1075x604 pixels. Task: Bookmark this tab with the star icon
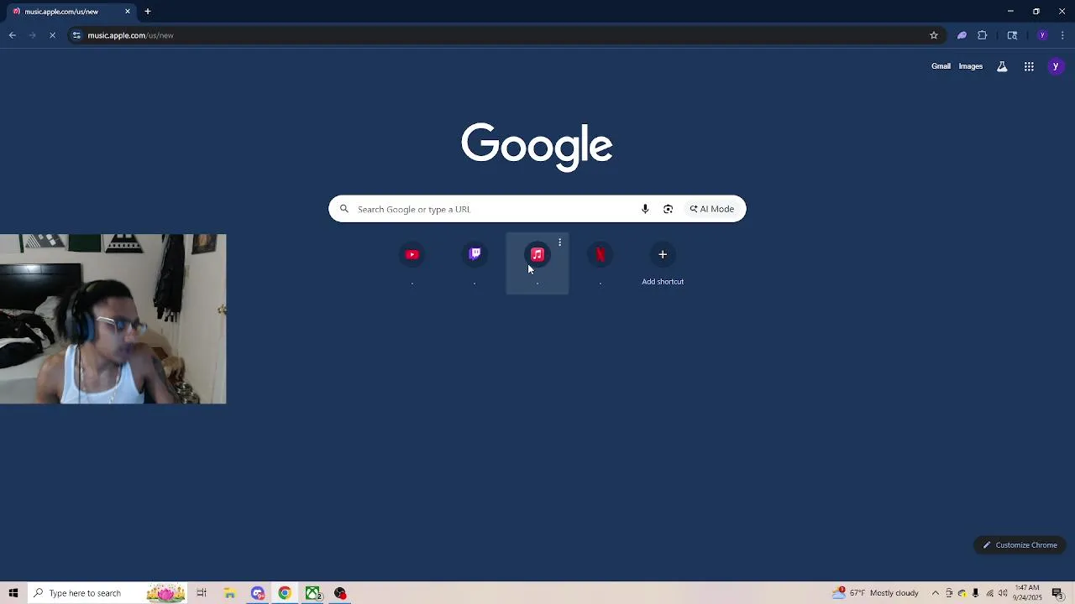(933, 35)
